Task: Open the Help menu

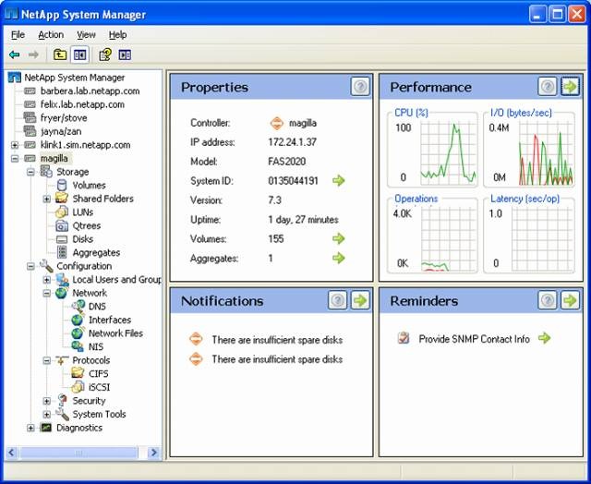Action: (x=117, y=35)
